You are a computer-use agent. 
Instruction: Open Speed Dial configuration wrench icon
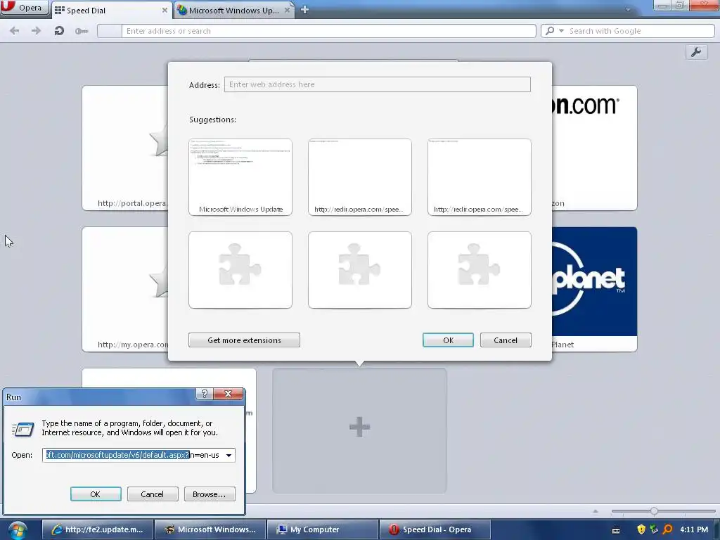696,52
